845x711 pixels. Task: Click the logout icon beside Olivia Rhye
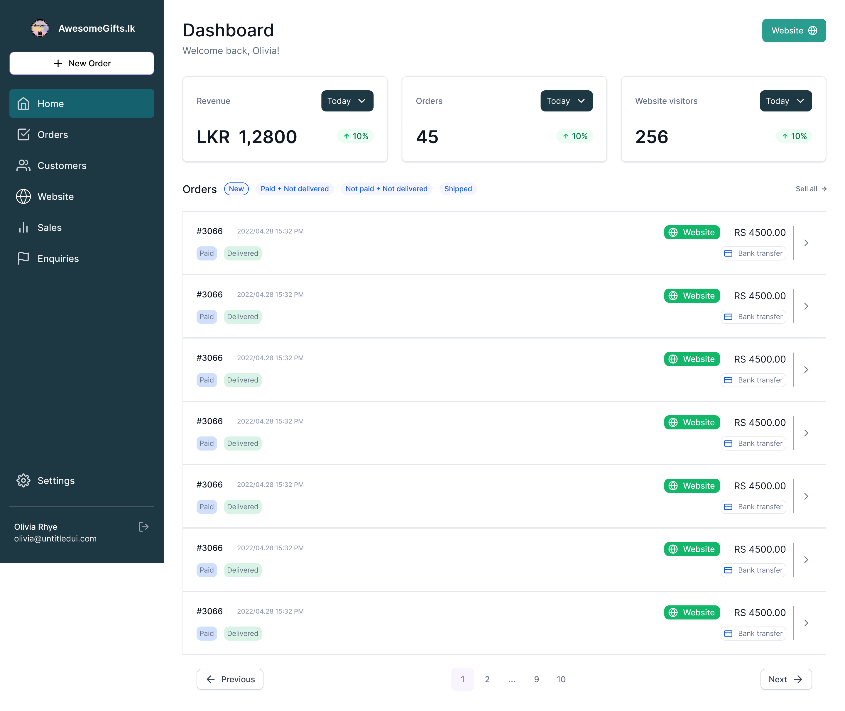tap(143, 527)
